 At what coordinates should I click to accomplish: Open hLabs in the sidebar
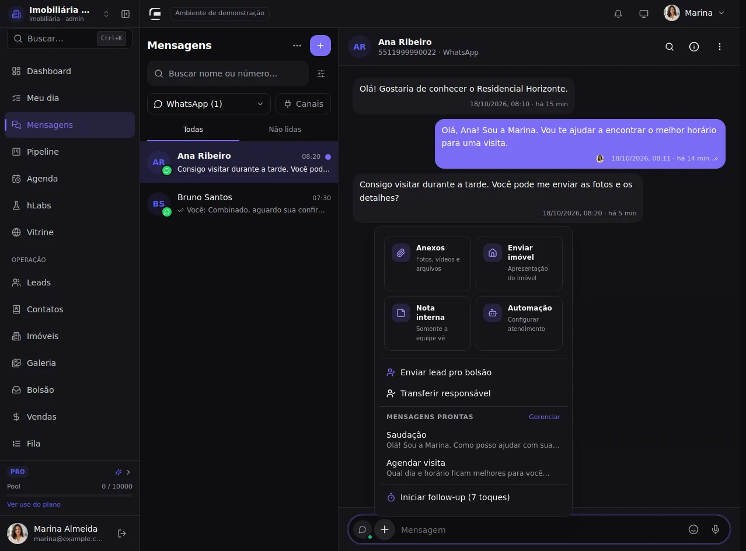(x=69, y=205)
